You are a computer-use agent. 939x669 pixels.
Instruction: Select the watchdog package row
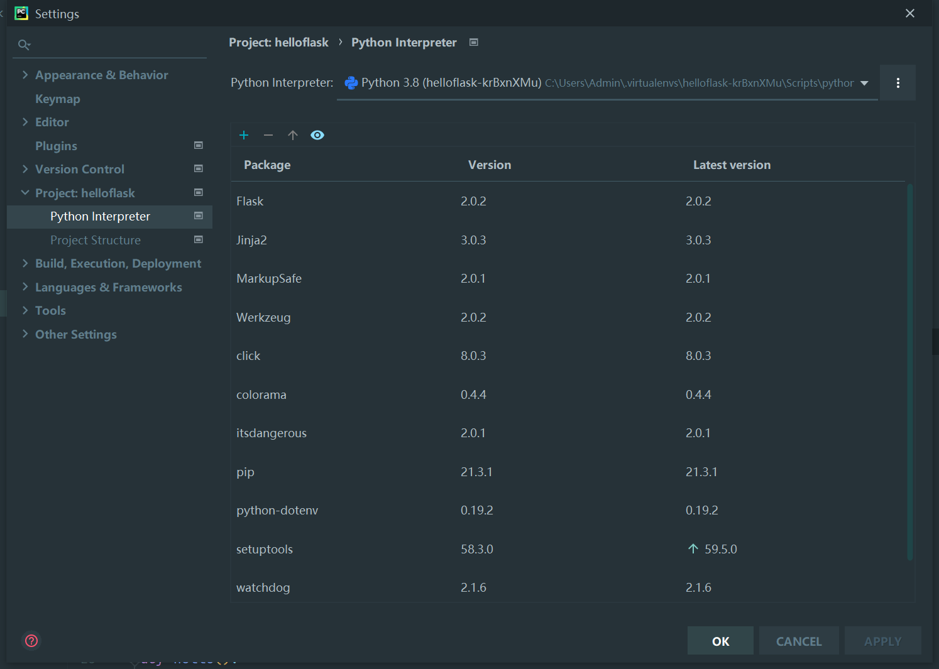(568, 587)
